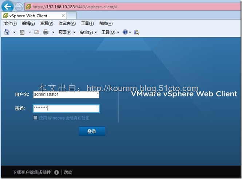
Task: Click the browser forward arrow button
Action: click(x=19, y=7)
